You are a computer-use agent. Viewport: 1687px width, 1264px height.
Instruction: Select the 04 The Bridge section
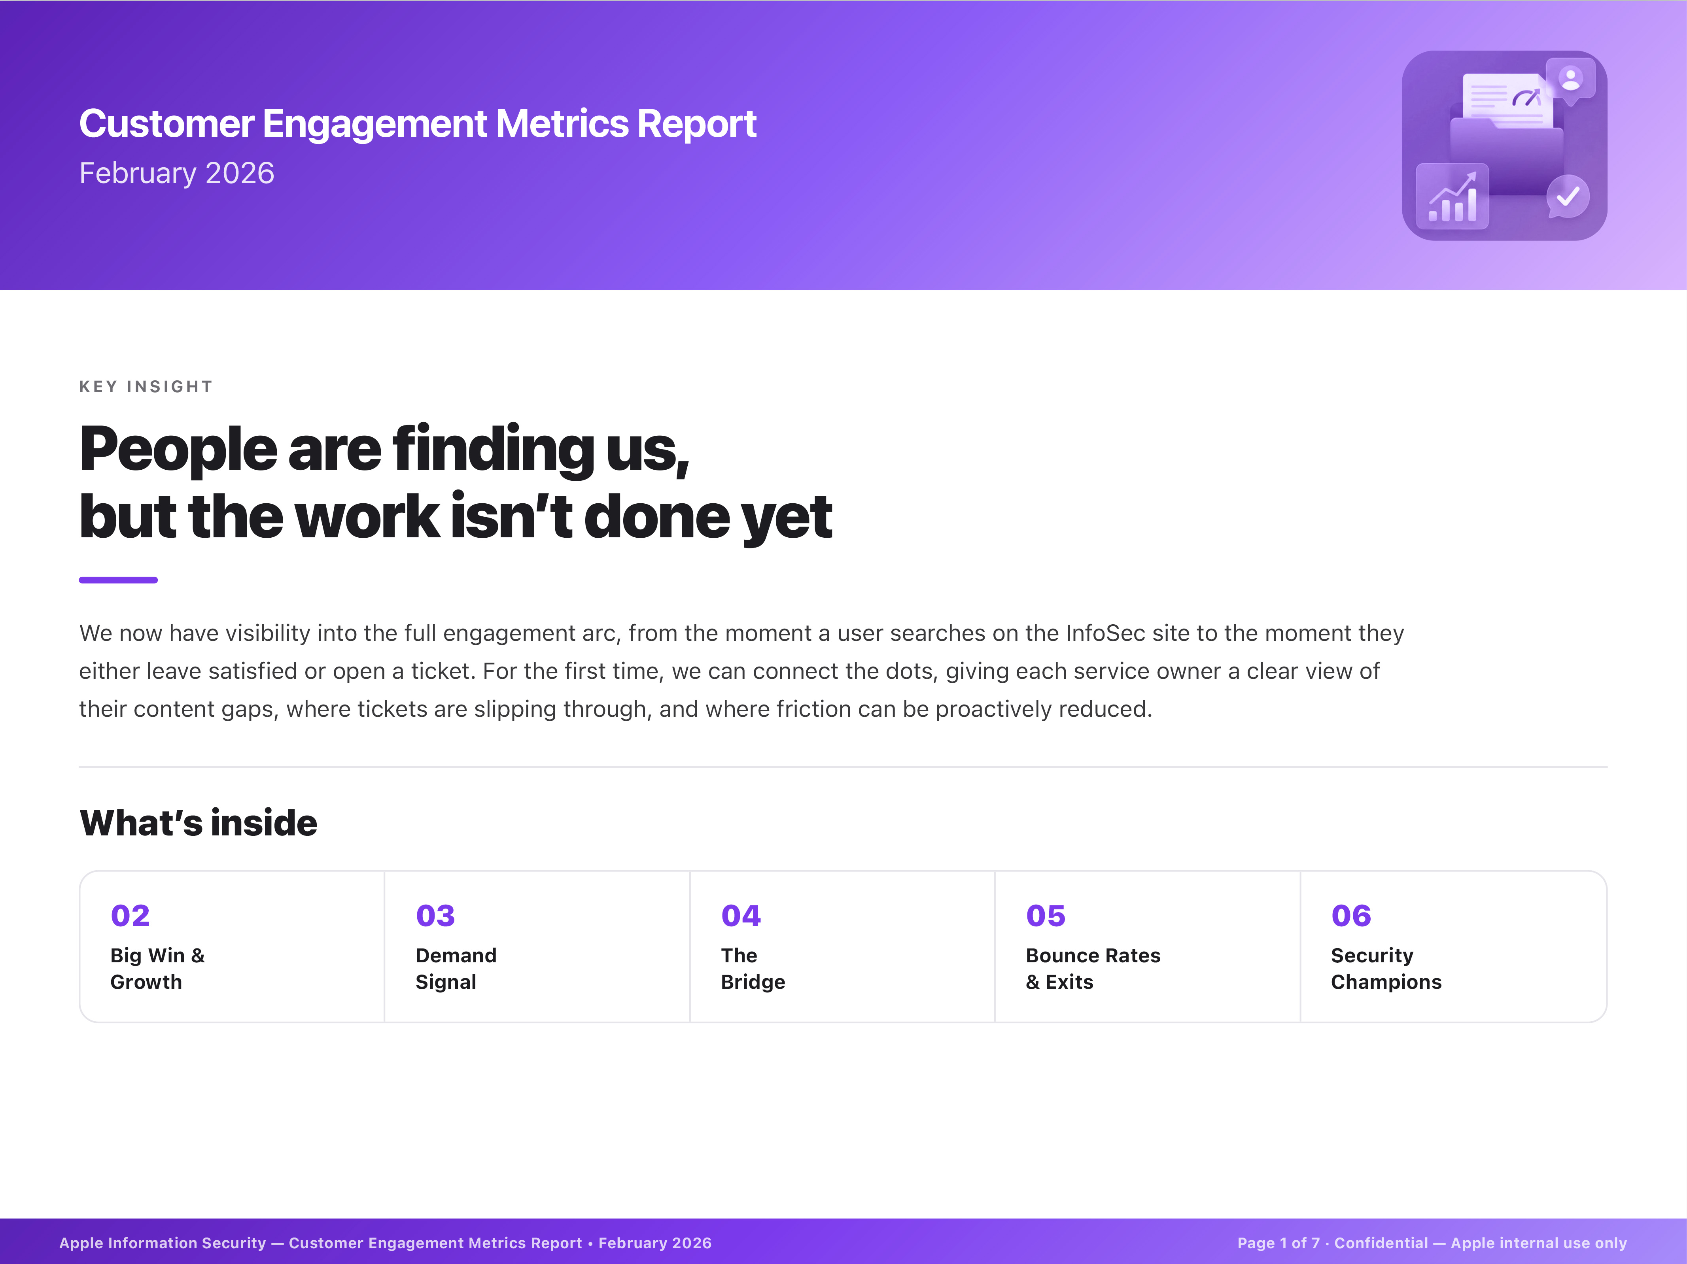pos(842,946)
